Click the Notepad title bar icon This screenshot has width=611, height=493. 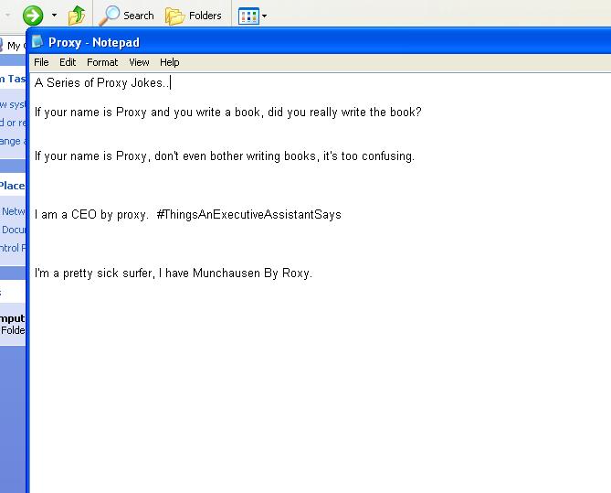coord(38,42)
